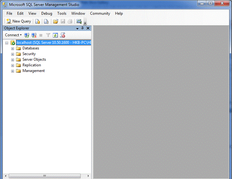The height and width of the screenshot is (179, 232).
Task: Click the horizontal scrollbar thumb in Object Explorer
Action: tap(45, 176)
